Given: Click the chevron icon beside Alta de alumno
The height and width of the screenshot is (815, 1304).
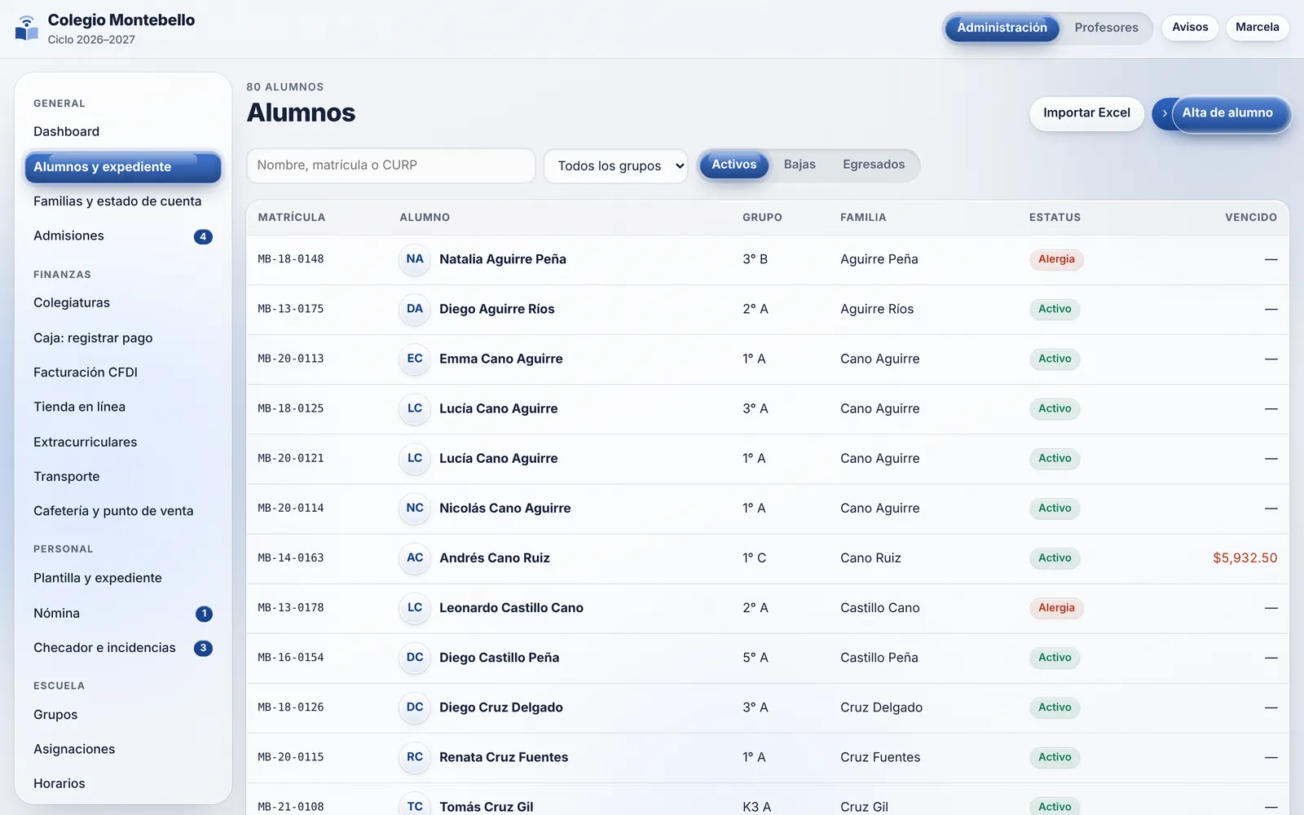Looking at the screenshot, I should point(1164,113).
